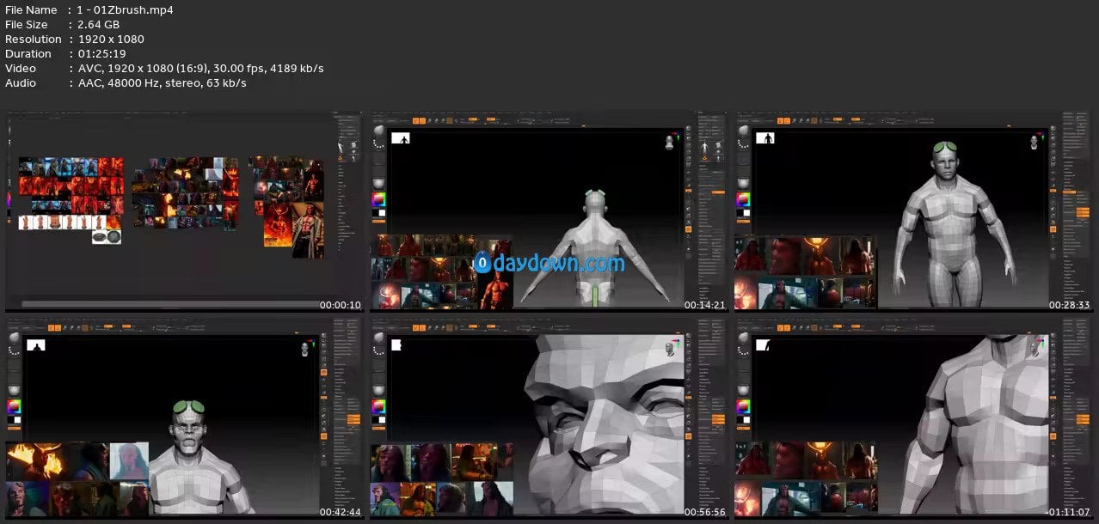Select the duration value "01:25:19"
Image resolution: width=1099 pixels, height=524 pixels.
click(101, 54)
